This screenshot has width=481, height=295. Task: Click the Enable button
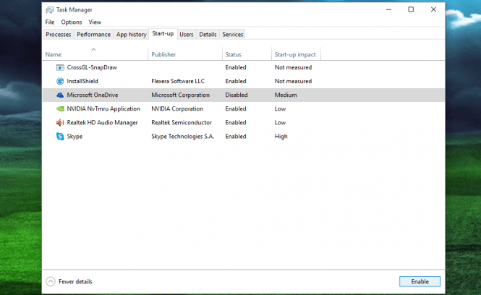tap(420, 281)
